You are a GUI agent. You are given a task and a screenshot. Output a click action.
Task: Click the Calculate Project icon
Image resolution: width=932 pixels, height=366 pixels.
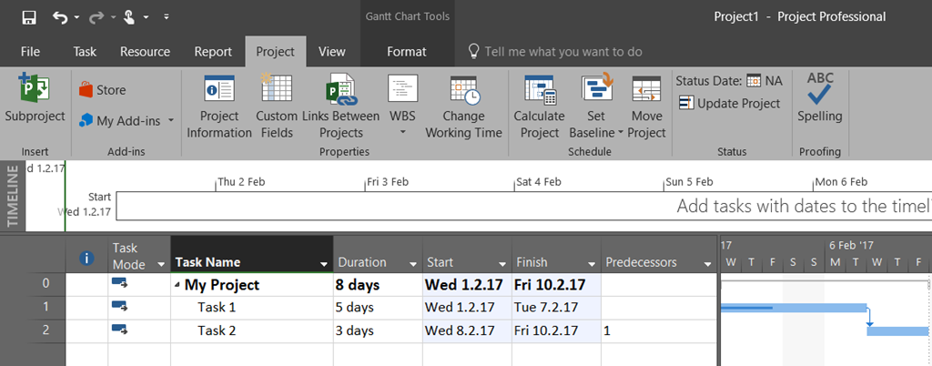pyautogui.click(x=539, y=91)
